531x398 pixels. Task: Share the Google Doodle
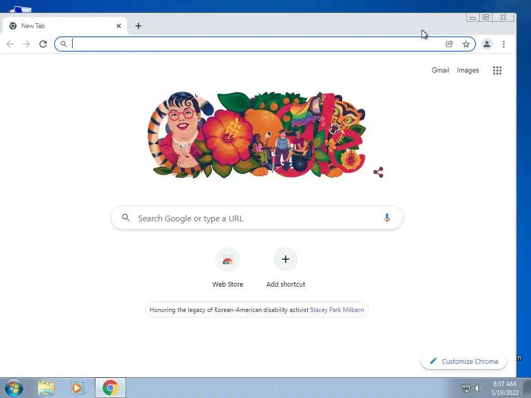click(378, 172)
